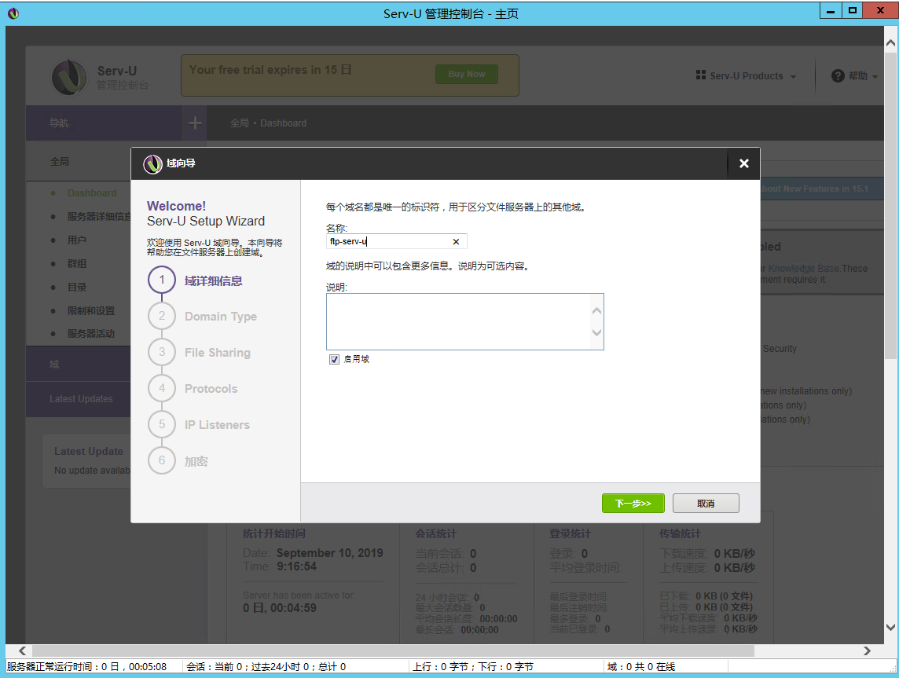Select wizard step 4 circle for Protocols
The width and height of the screenshot is (899, 678).
(x=162, y=388)
